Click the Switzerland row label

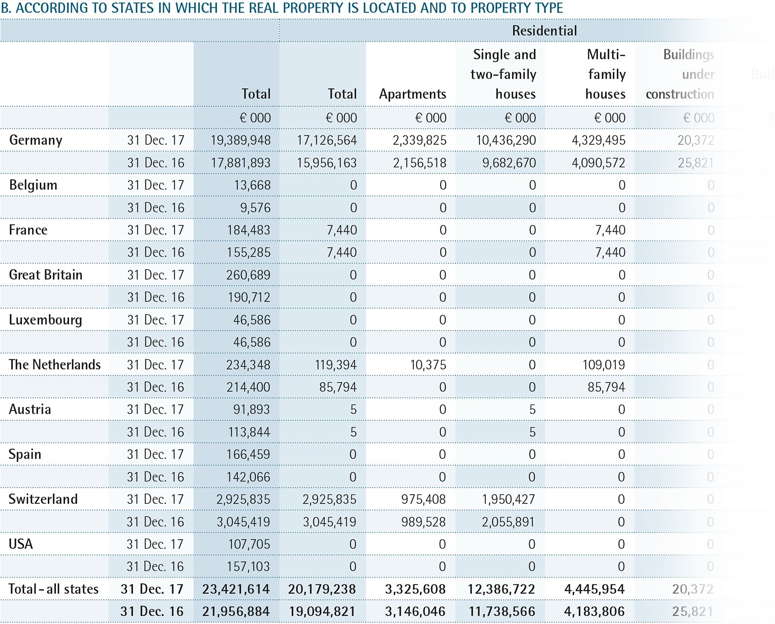43,499
